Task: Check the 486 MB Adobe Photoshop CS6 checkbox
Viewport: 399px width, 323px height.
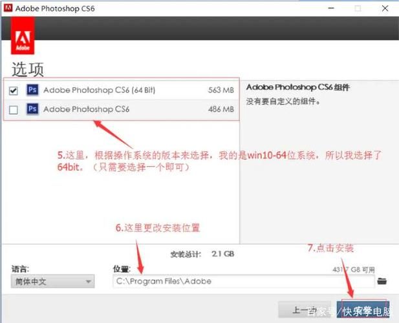Action: click(x=13, y=110)
